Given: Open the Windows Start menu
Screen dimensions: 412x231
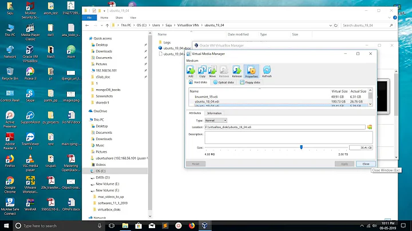Looking at the screenshot, I should coord(6,226).
